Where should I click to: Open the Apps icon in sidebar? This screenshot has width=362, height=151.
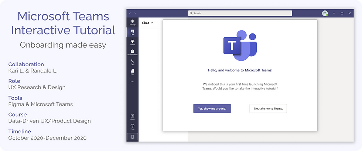[133, 117]
